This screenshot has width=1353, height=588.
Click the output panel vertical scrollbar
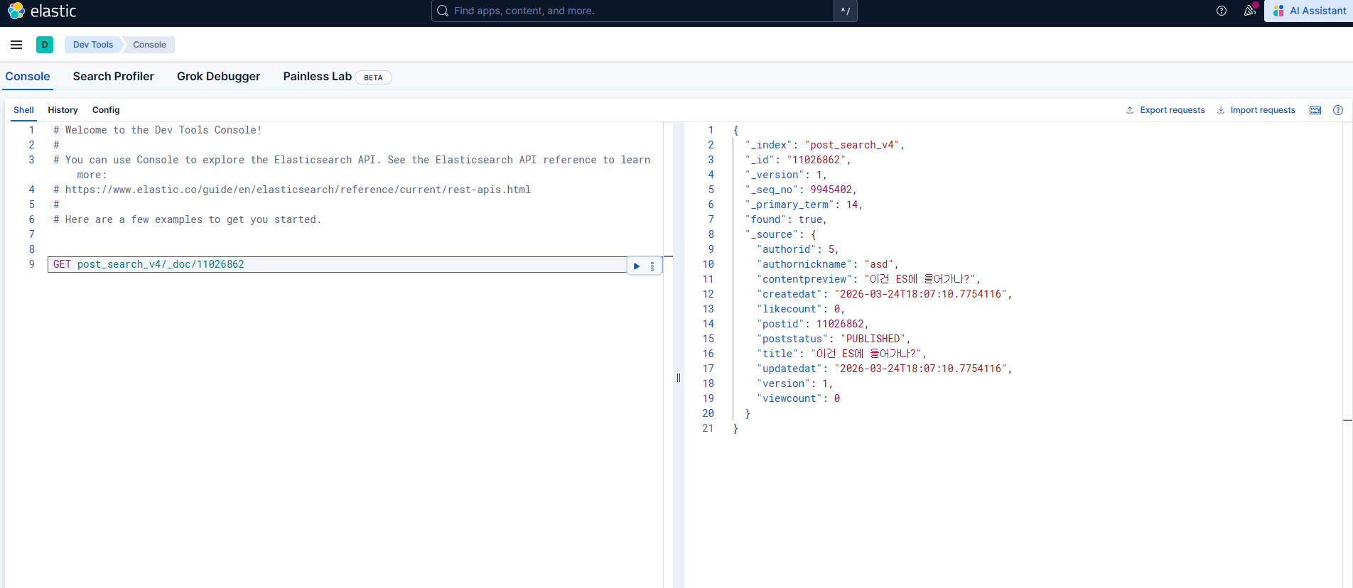point(1347,355)
